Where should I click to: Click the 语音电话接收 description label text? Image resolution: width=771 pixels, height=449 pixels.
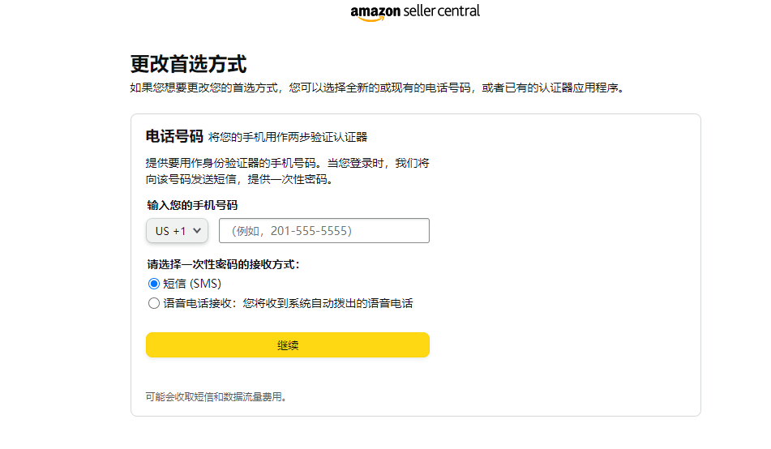click(288, 304)
